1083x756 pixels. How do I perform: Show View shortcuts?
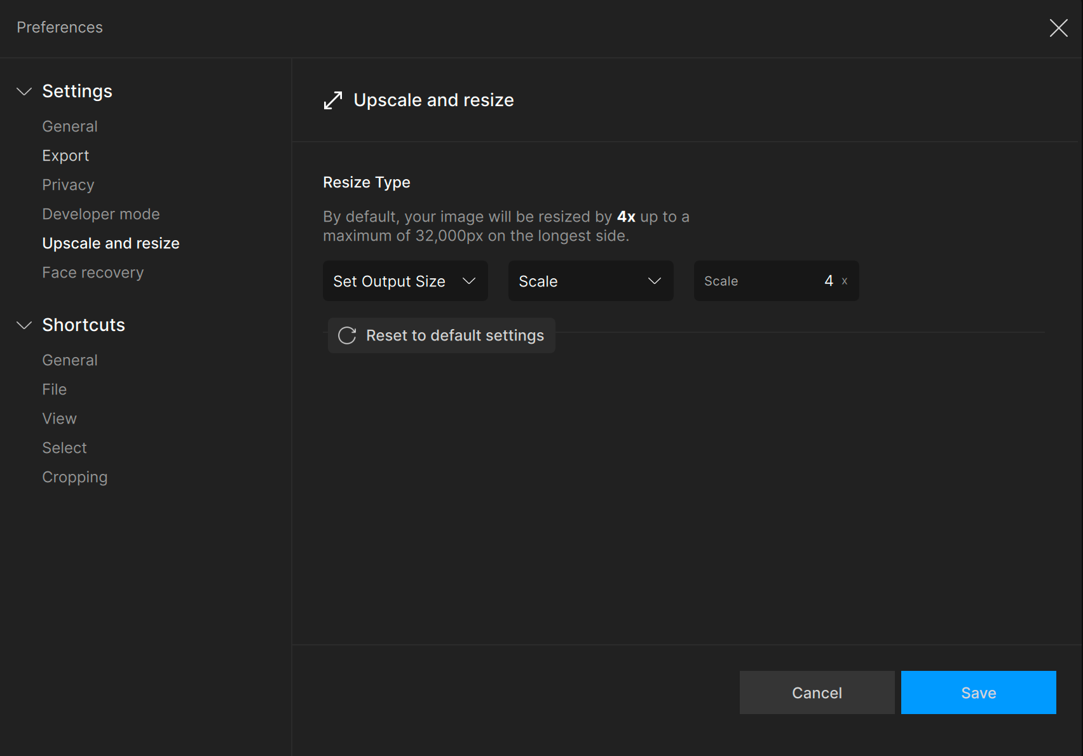(x=59, y=419)
